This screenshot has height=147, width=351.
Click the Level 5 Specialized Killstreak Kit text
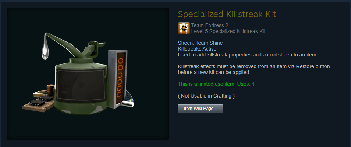(228, 31)
